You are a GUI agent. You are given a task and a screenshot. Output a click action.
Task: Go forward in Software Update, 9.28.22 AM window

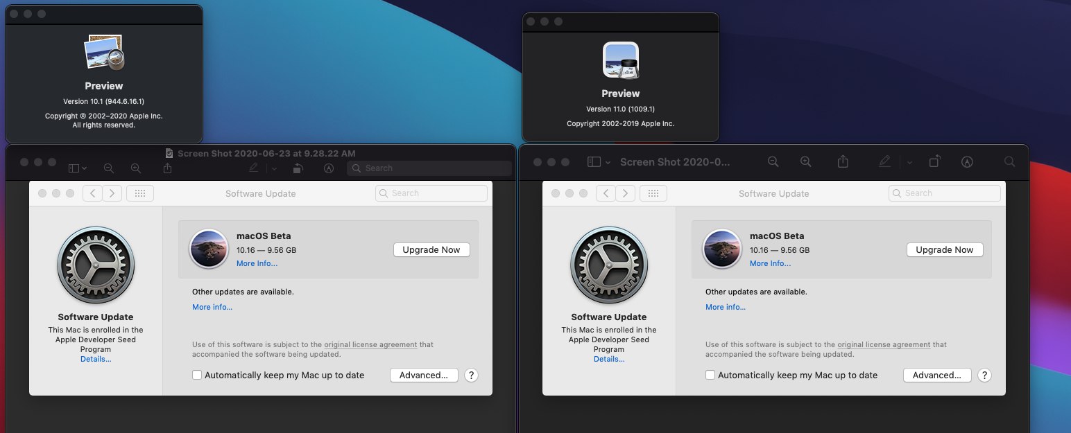coord(112,193)
